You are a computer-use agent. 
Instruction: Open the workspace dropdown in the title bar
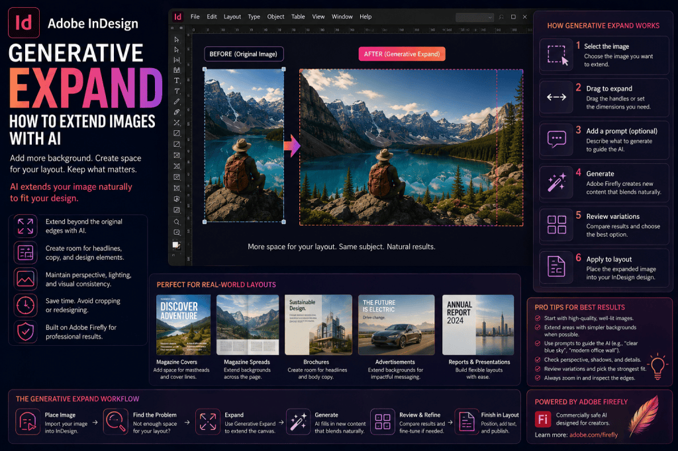point(475,17)
